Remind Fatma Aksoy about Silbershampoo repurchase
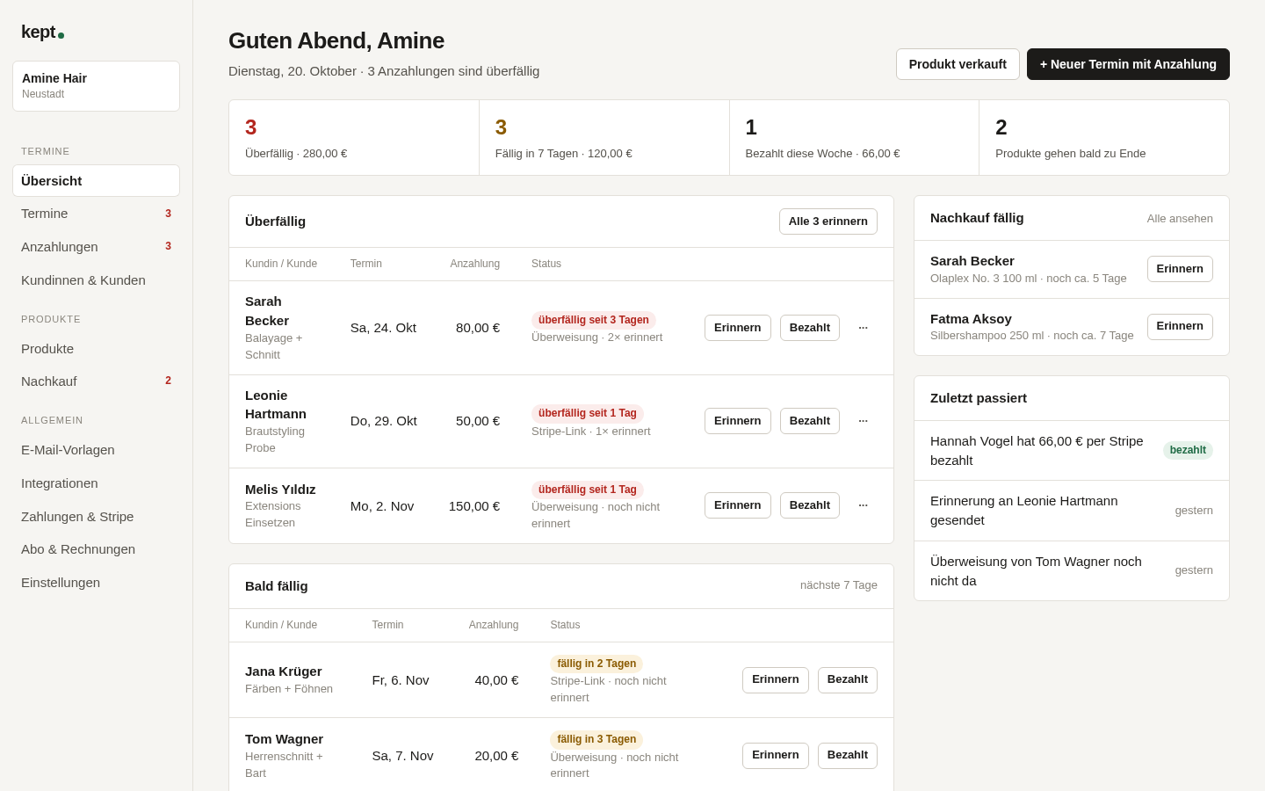1265x791 pixels. [1180, 327]
